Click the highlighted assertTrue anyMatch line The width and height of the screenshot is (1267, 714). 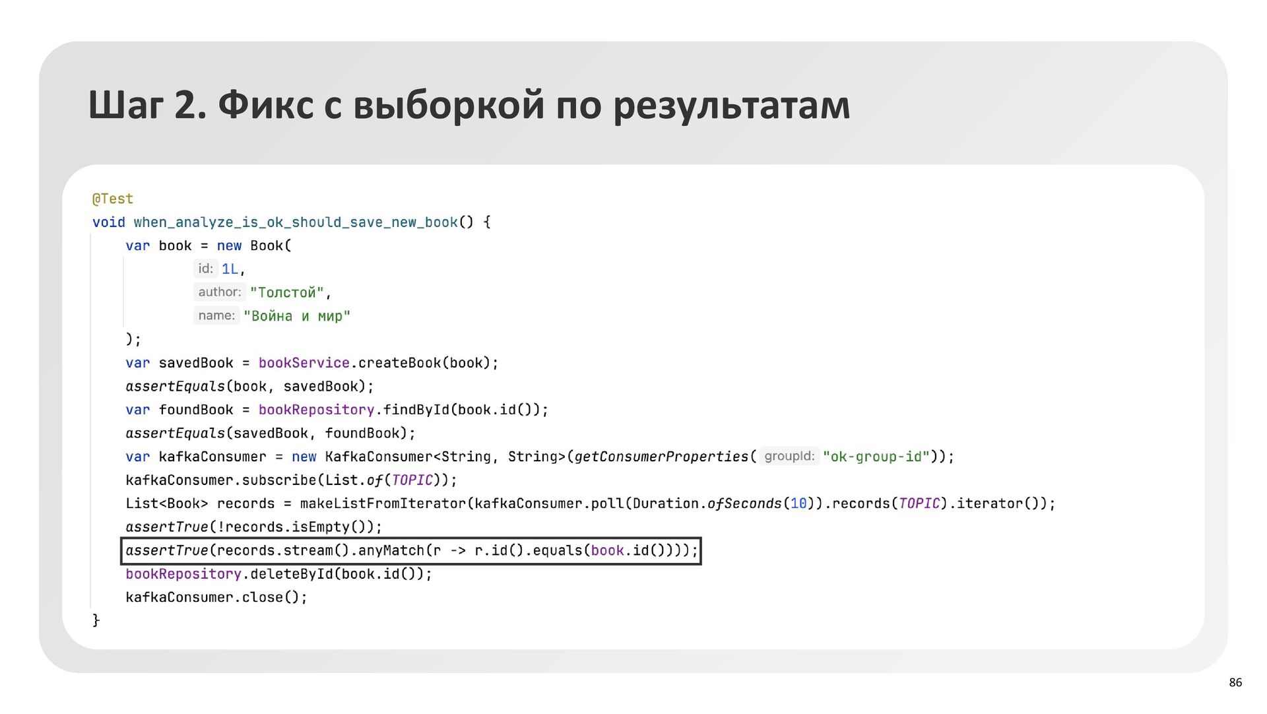410,550
